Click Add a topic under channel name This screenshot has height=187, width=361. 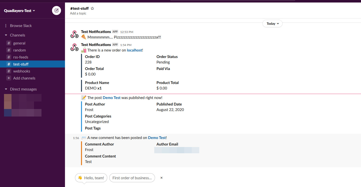point(78,13)
